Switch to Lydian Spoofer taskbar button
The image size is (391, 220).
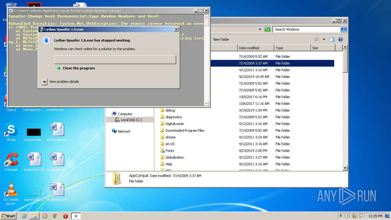(x=76, y=216)
